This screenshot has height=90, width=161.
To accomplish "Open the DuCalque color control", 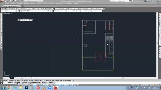I will click(x=60, y=11).
